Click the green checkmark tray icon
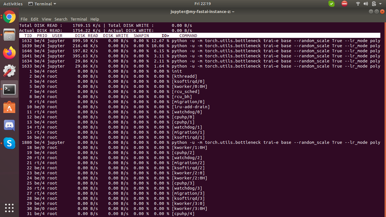Image resolution: width=386 pixels, height=217 pixels. click(331, 4)
